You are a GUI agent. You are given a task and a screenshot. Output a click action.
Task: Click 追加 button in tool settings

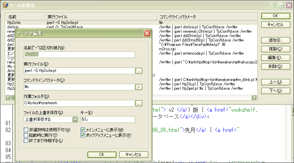click(x=275, y=40)
